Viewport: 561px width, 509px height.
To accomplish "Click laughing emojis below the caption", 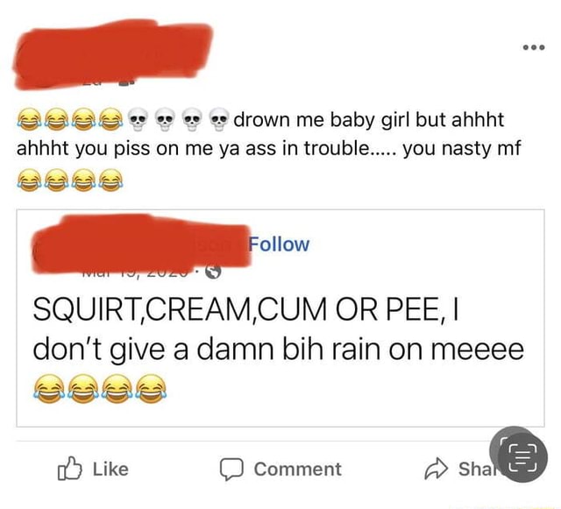I will click(x=70, y=180).
